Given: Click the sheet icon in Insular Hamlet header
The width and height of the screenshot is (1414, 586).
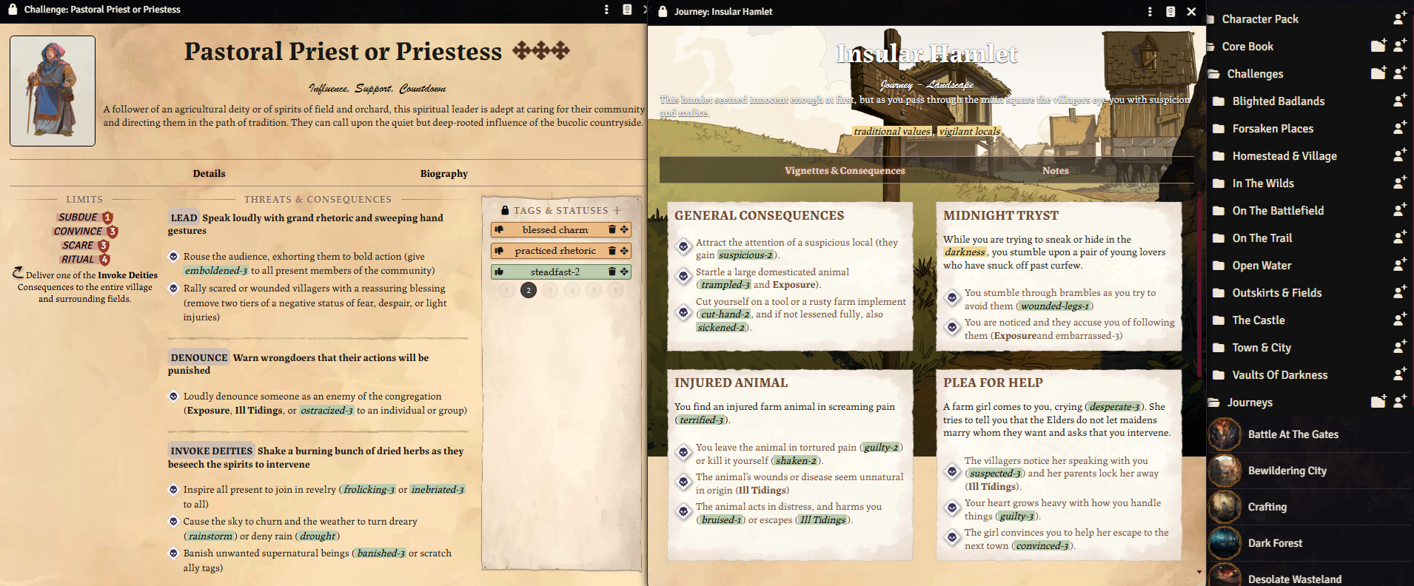Looking at the screenshot, I should [1170, 12].
